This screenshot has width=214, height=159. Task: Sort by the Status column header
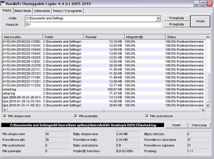(x=186, y=37)
